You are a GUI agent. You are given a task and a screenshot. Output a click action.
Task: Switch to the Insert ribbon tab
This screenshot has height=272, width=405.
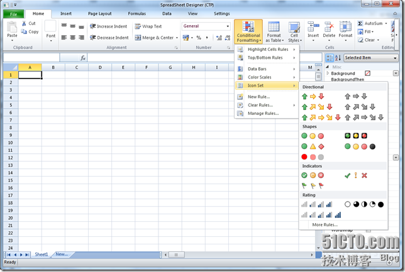66,13
